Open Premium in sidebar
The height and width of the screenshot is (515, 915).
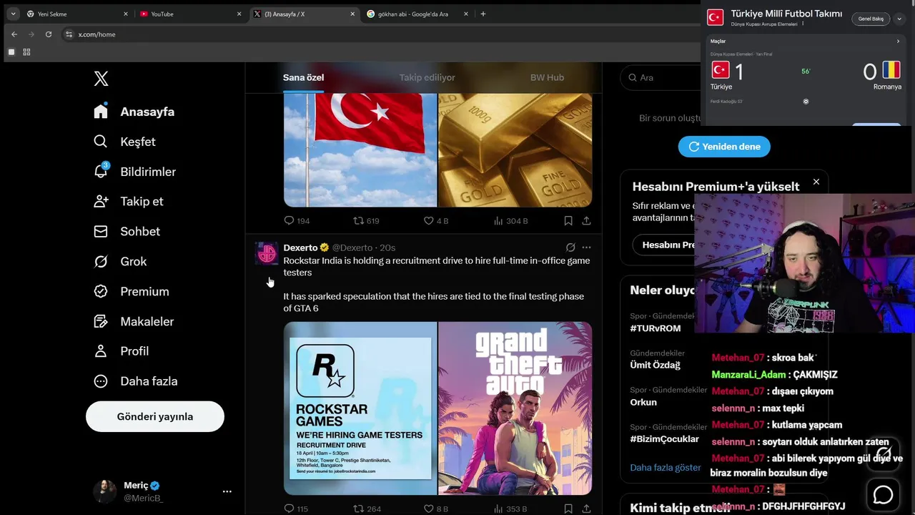pyautogui.click(x=132, y=291)
